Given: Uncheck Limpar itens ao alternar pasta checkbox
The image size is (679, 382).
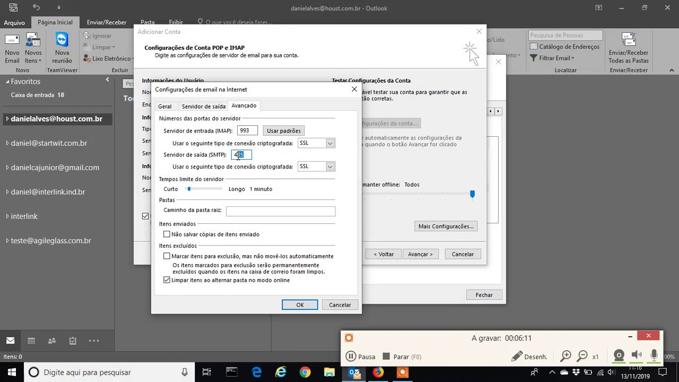Looking at the screenshot, I should [167, 280].
